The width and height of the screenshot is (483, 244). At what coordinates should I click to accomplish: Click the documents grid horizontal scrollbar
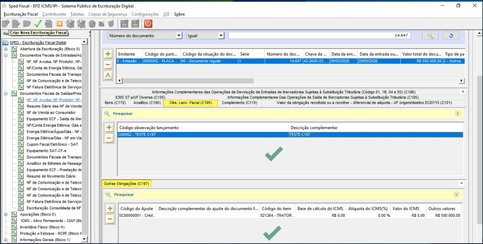click(x=187, y=81)
